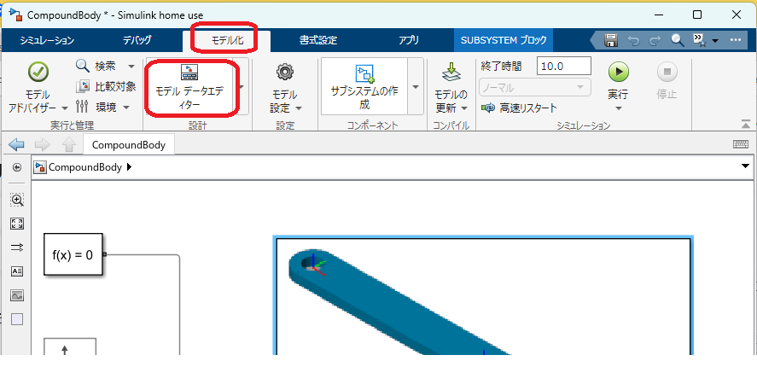The width and height of the screenshot is (757, 390).
Task: Click the save icon in quick access toolbar
Action: [611, 41]
